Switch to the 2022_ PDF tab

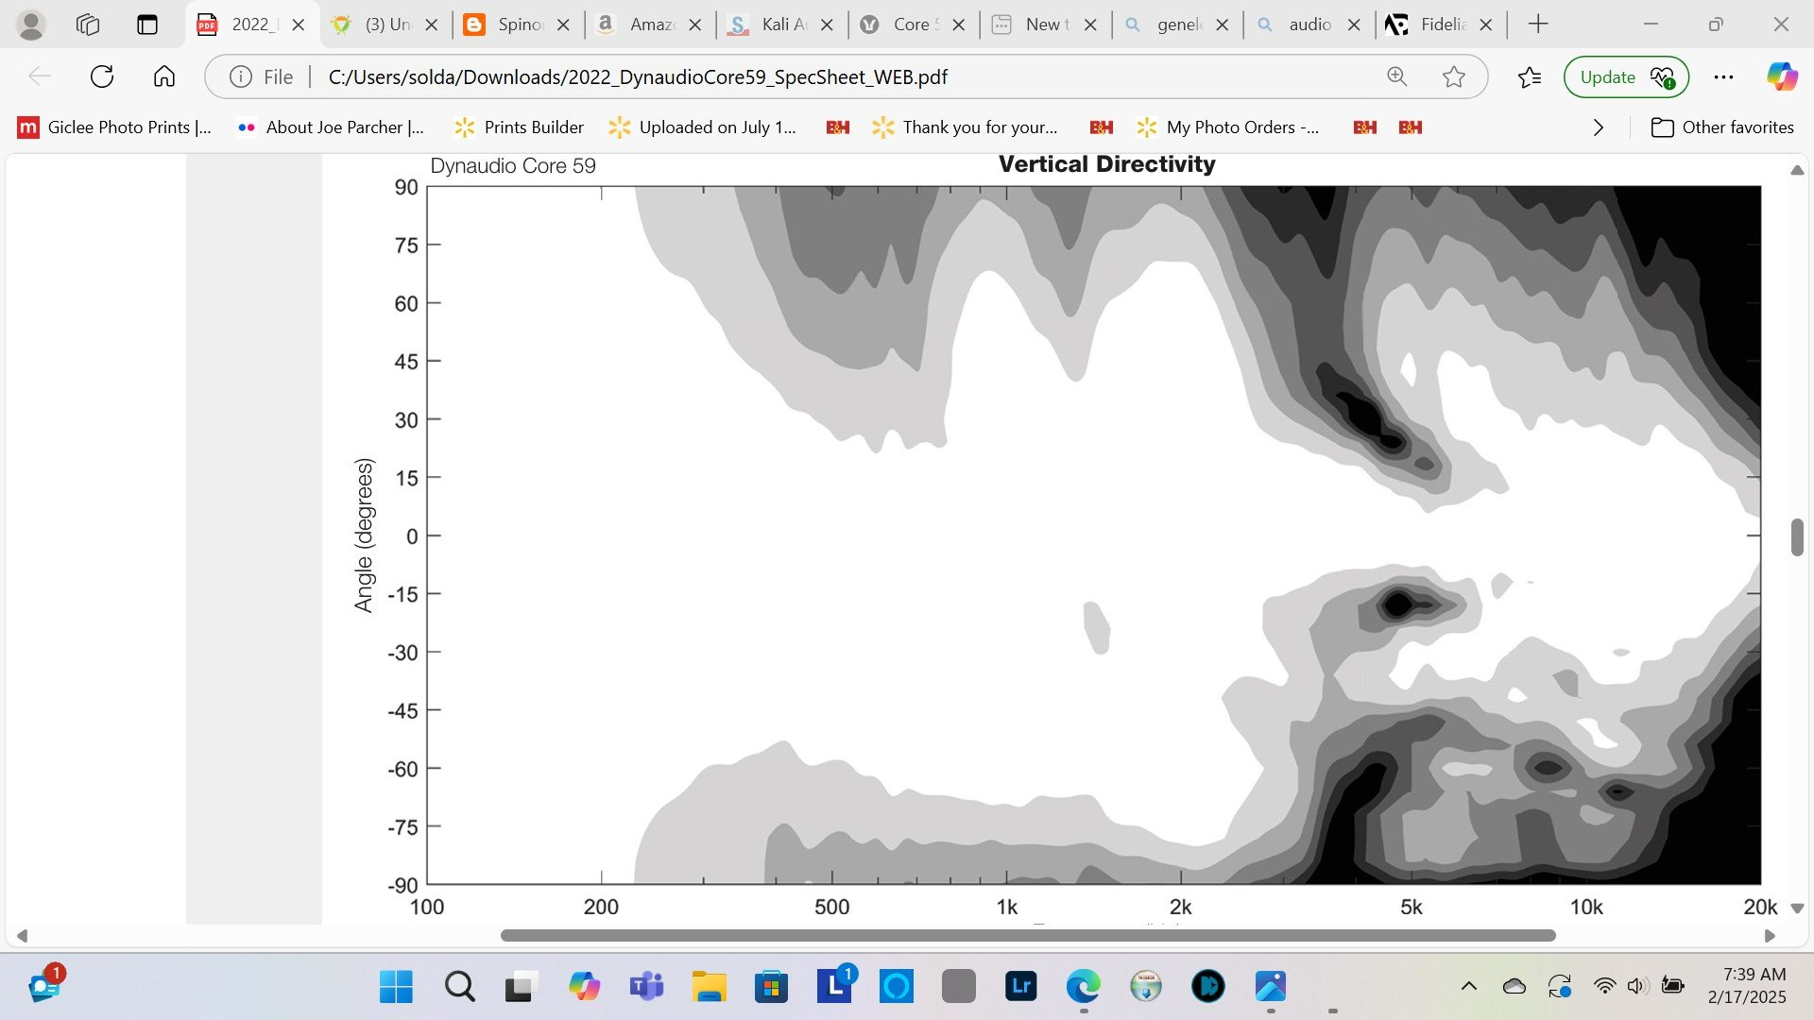251,25
